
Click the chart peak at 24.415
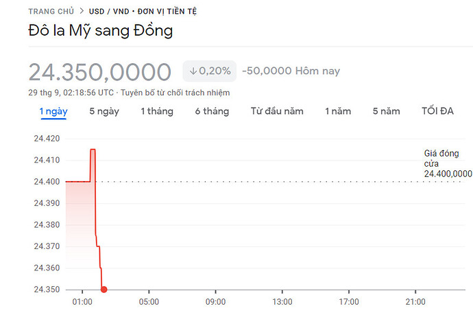93,150
